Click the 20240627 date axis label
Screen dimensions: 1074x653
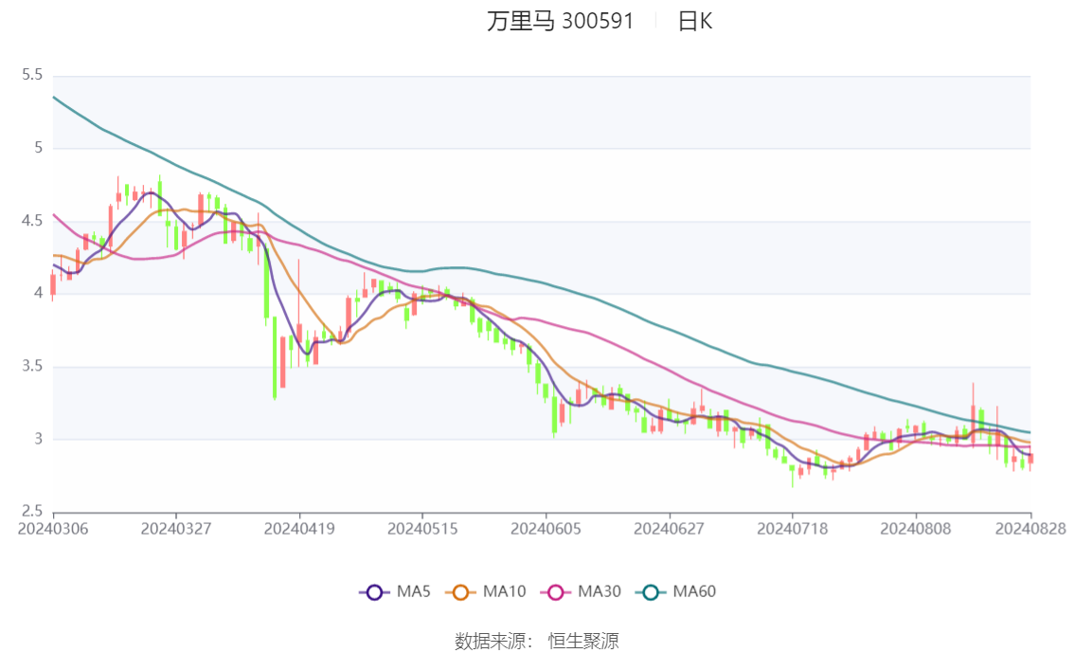tap(670, 529)
